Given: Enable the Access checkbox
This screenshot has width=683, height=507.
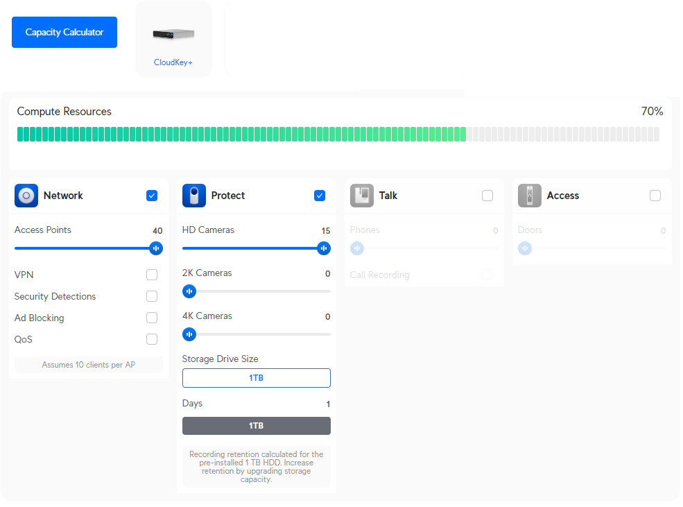Looking at the screenshot, I should (x=655, y=196).
